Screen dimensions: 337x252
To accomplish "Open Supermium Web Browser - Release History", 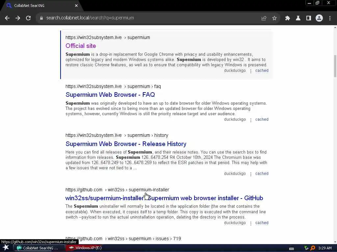I will point(126,144).
